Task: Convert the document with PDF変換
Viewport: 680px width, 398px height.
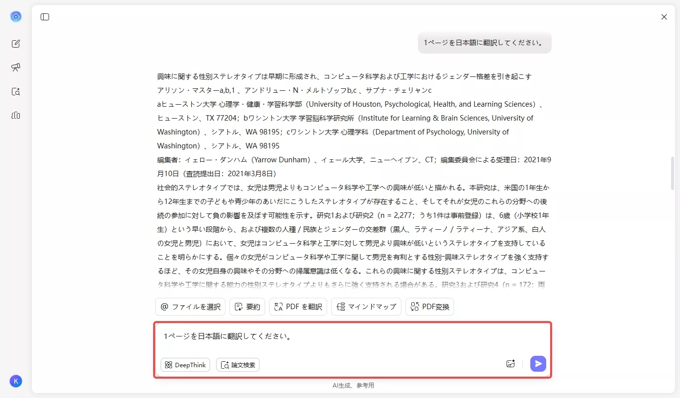Action: coord(429,307)
